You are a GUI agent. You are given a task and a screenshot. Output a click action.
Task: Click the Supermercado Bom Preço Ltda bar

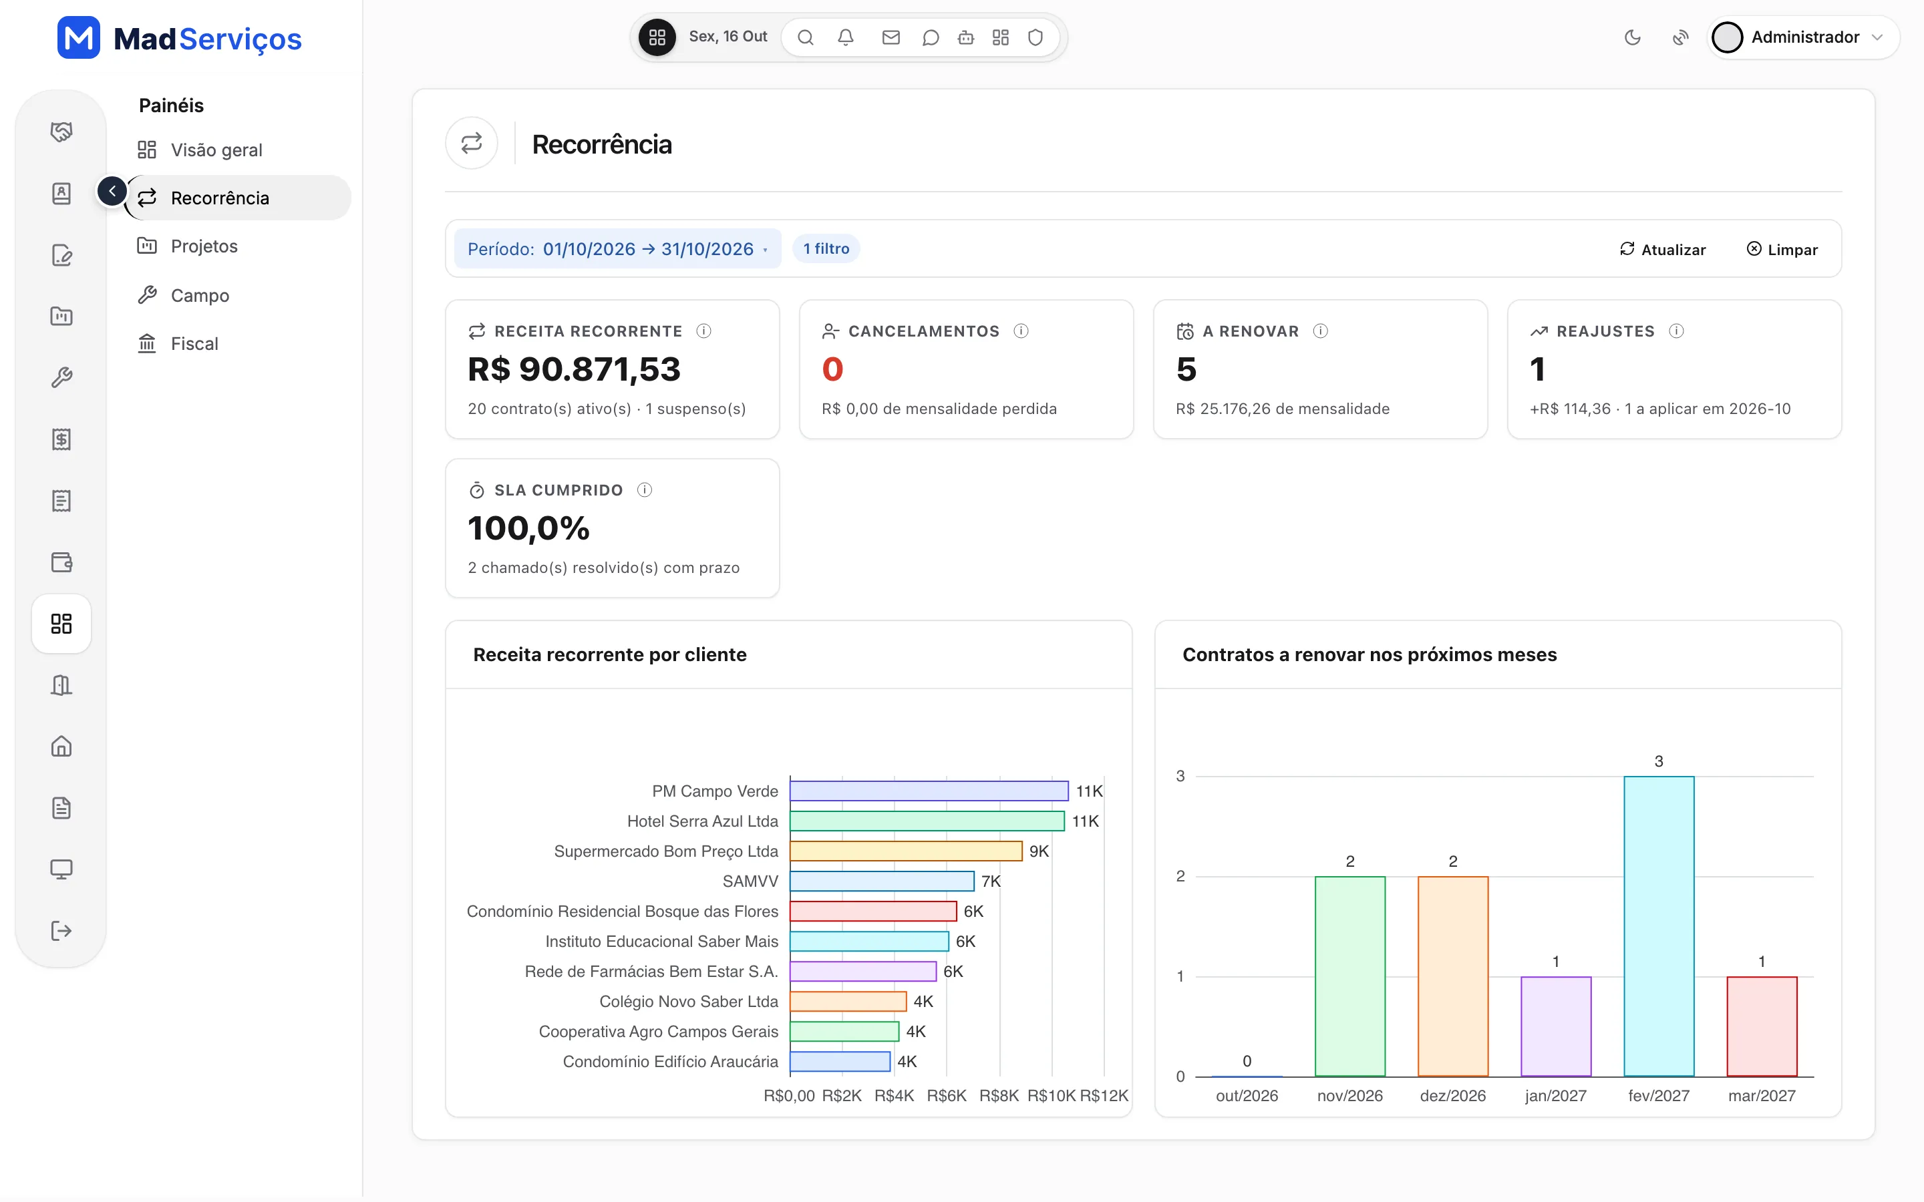pos(906,851)
